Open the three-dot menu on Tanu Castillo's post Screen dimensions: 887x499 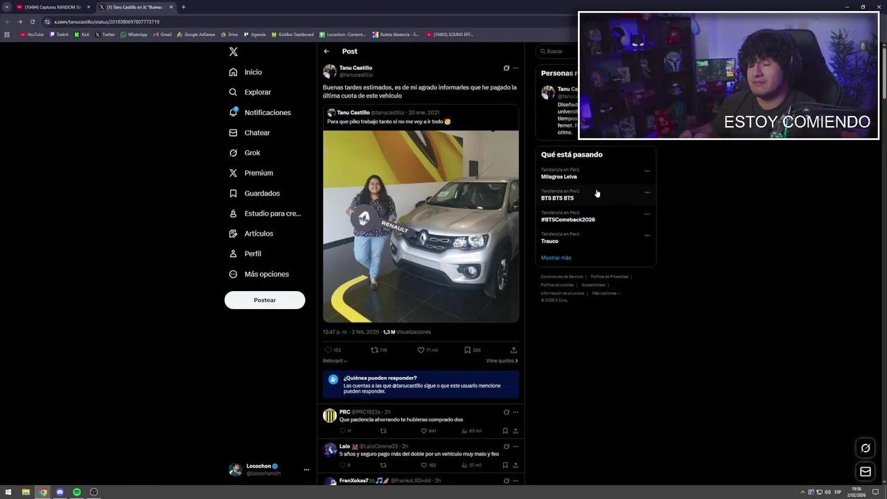click(x=515, y=68)
